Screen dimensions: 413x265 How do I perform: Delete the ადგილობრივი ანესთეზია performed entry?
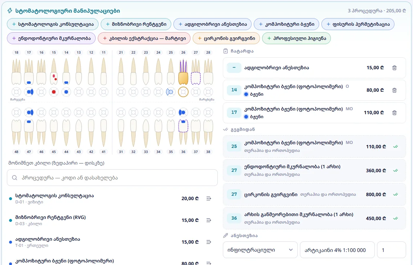[x=394, y=68]
